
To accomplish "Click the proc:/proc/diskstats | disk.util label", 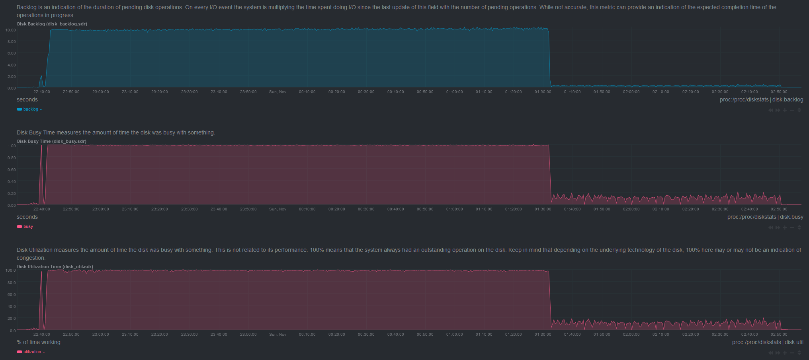I will click(768, 342).
